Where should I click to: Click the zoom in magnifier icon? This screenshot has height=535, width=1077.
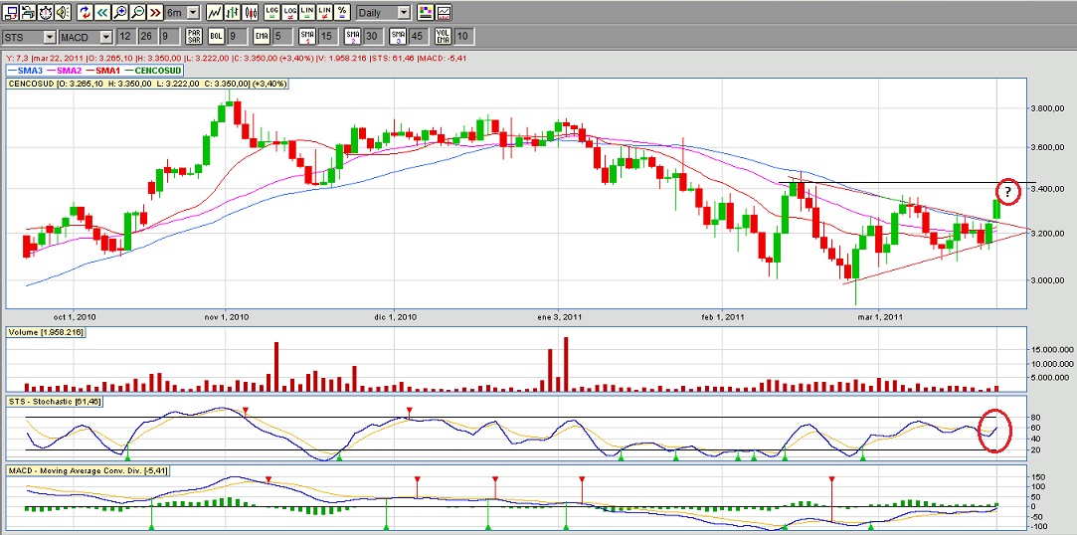pyautogui.click(x=121, y=13)
